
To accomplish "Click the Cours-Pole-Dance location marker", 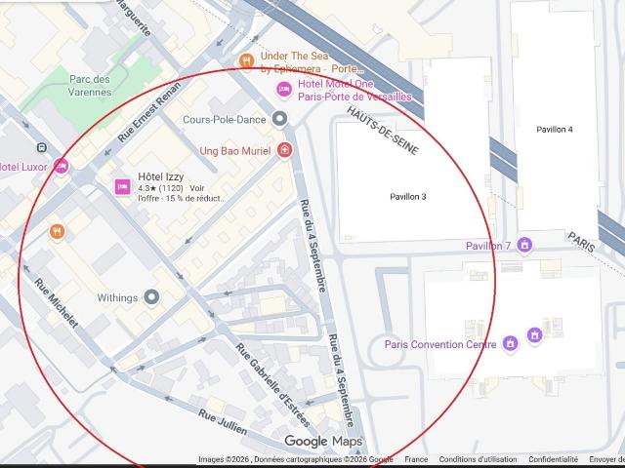I will [x=279, y=119].
